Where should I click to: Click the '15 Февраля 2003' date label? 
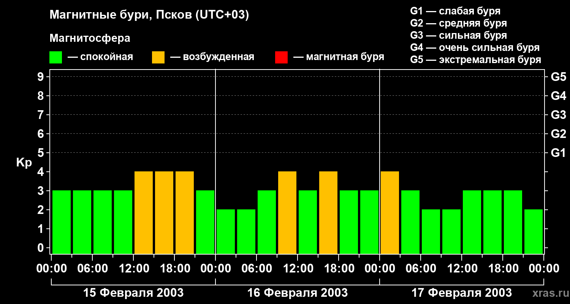click(133, 293)
